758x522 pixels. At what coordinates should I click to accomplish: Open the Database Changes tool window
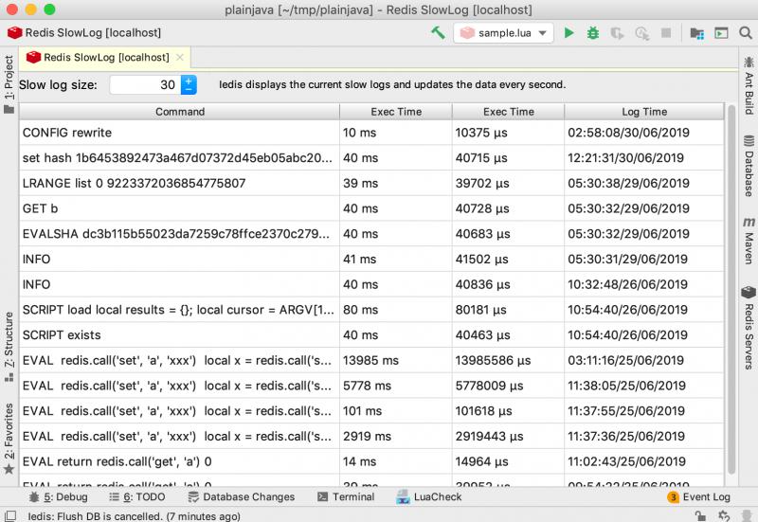241,496
